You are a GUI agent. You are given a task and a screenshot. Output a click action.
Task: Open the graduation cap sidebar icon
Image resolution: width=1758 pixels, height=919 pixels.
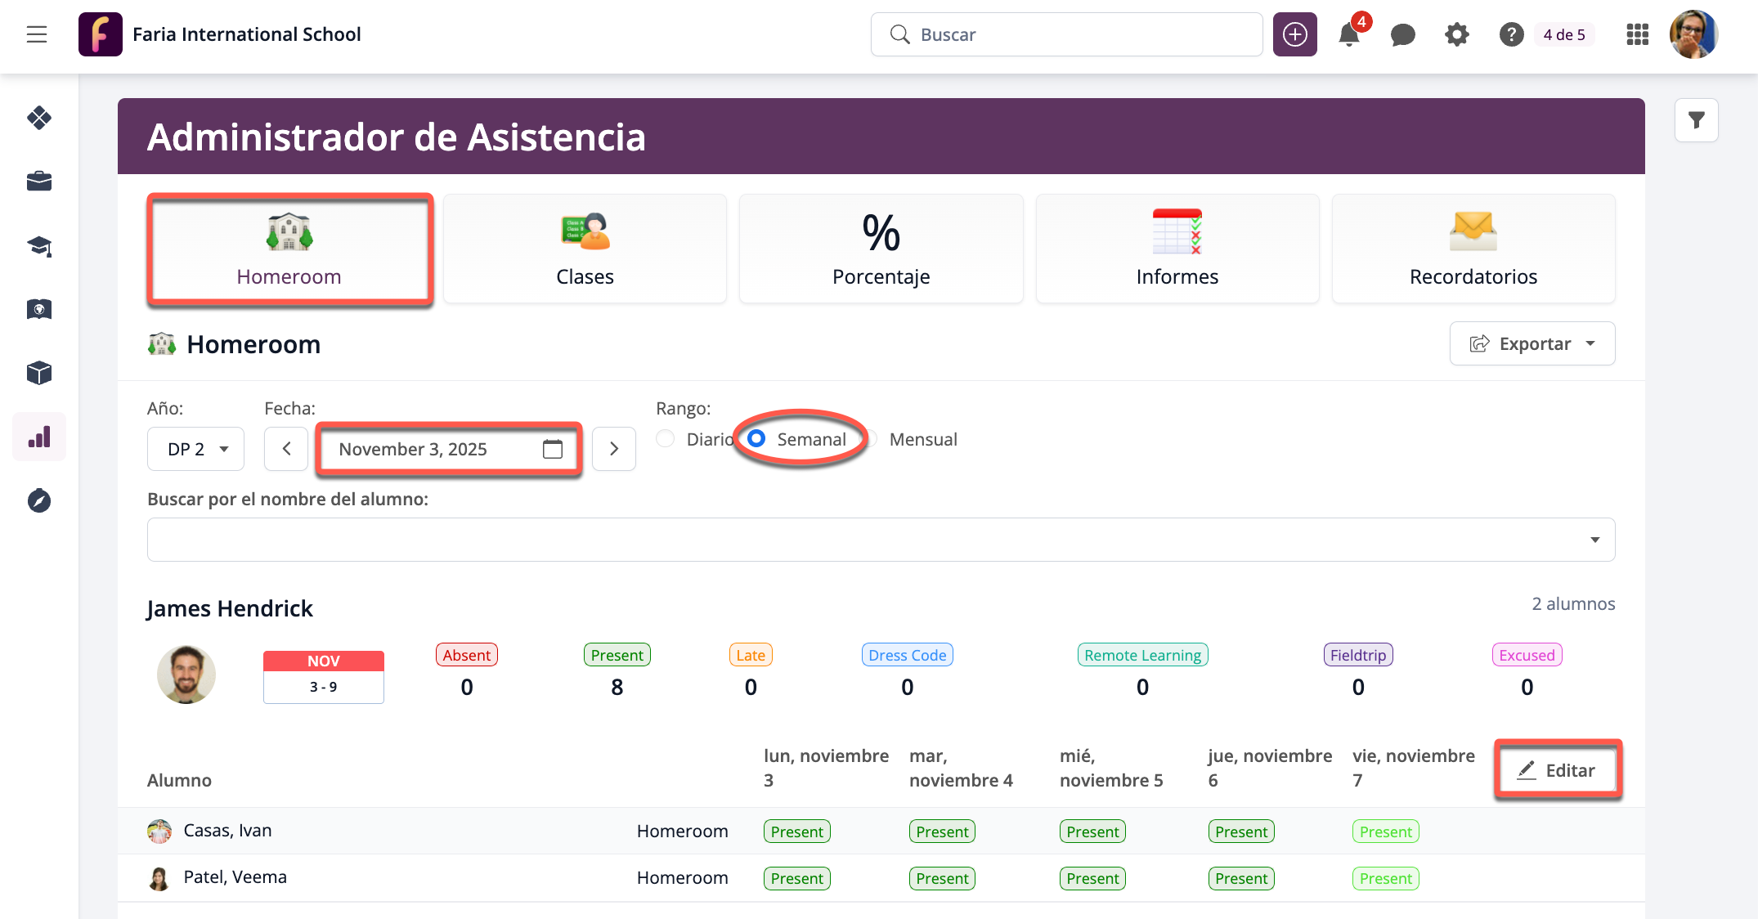[39, 245]
